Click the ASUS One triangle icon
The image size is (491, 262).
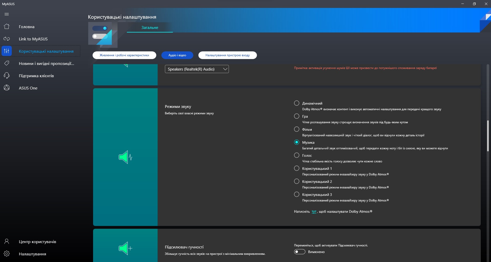coord(7,88)
